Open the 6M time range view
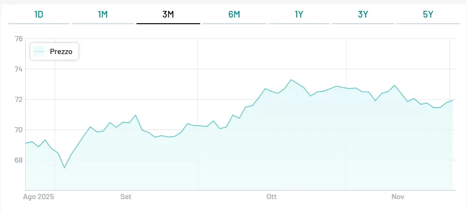Screen dimensions: 467x211 [234, 14]
